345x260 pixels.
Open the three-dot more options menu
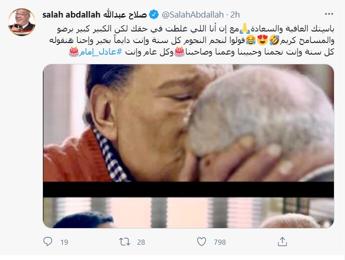(x=329, y=14)
